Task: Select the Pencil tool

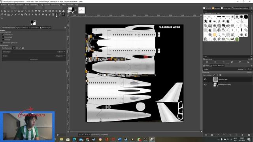Action: (12, 15)
